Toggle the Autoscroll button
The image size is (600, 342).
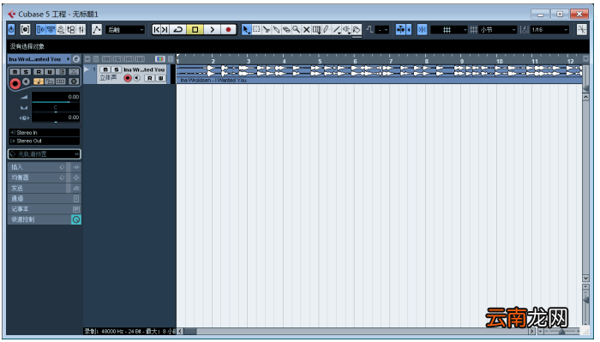click(400, 29)
